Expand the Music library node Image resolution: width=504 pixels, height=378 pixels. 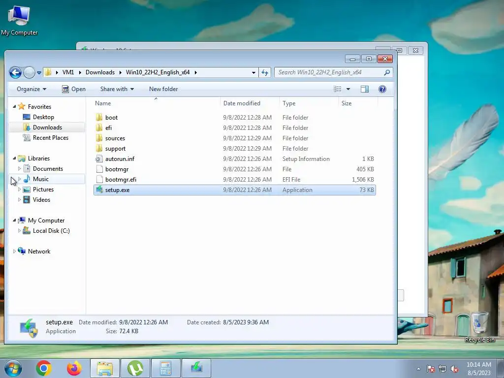coord(19,179)
